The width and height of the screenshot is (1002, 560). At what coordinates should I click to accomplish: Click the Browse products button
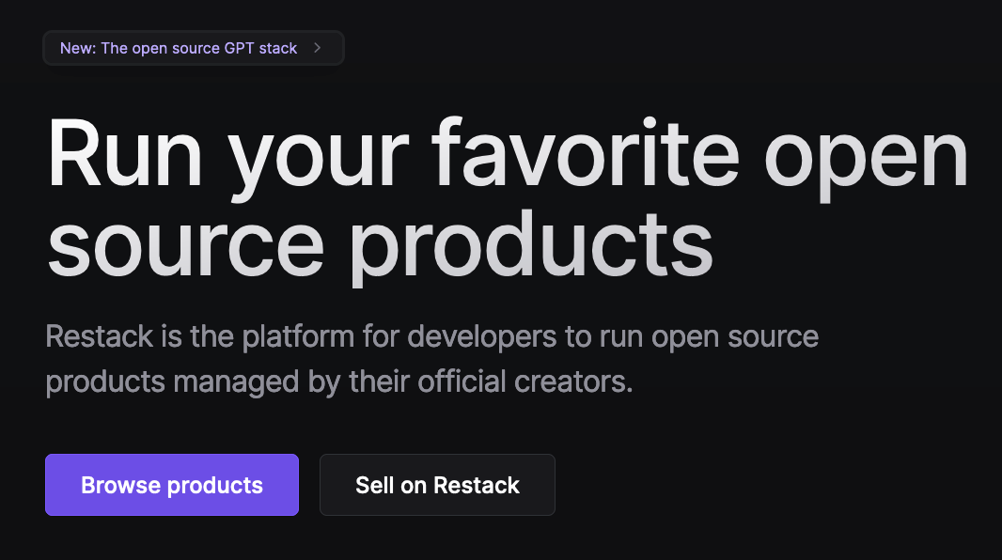tap(172, 485)
